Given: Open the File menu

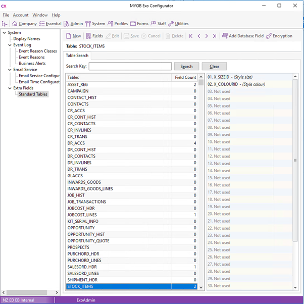Looking at the screenshot, I should coord(6,15).
